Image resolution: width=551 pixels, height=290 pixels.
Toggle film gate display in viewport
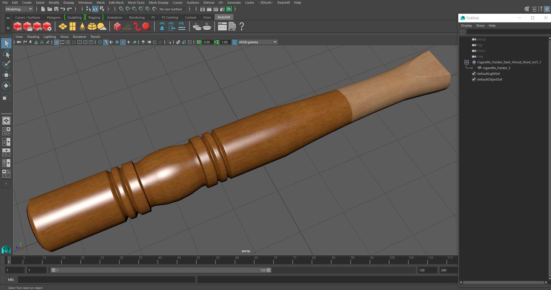tap(62, 42)
